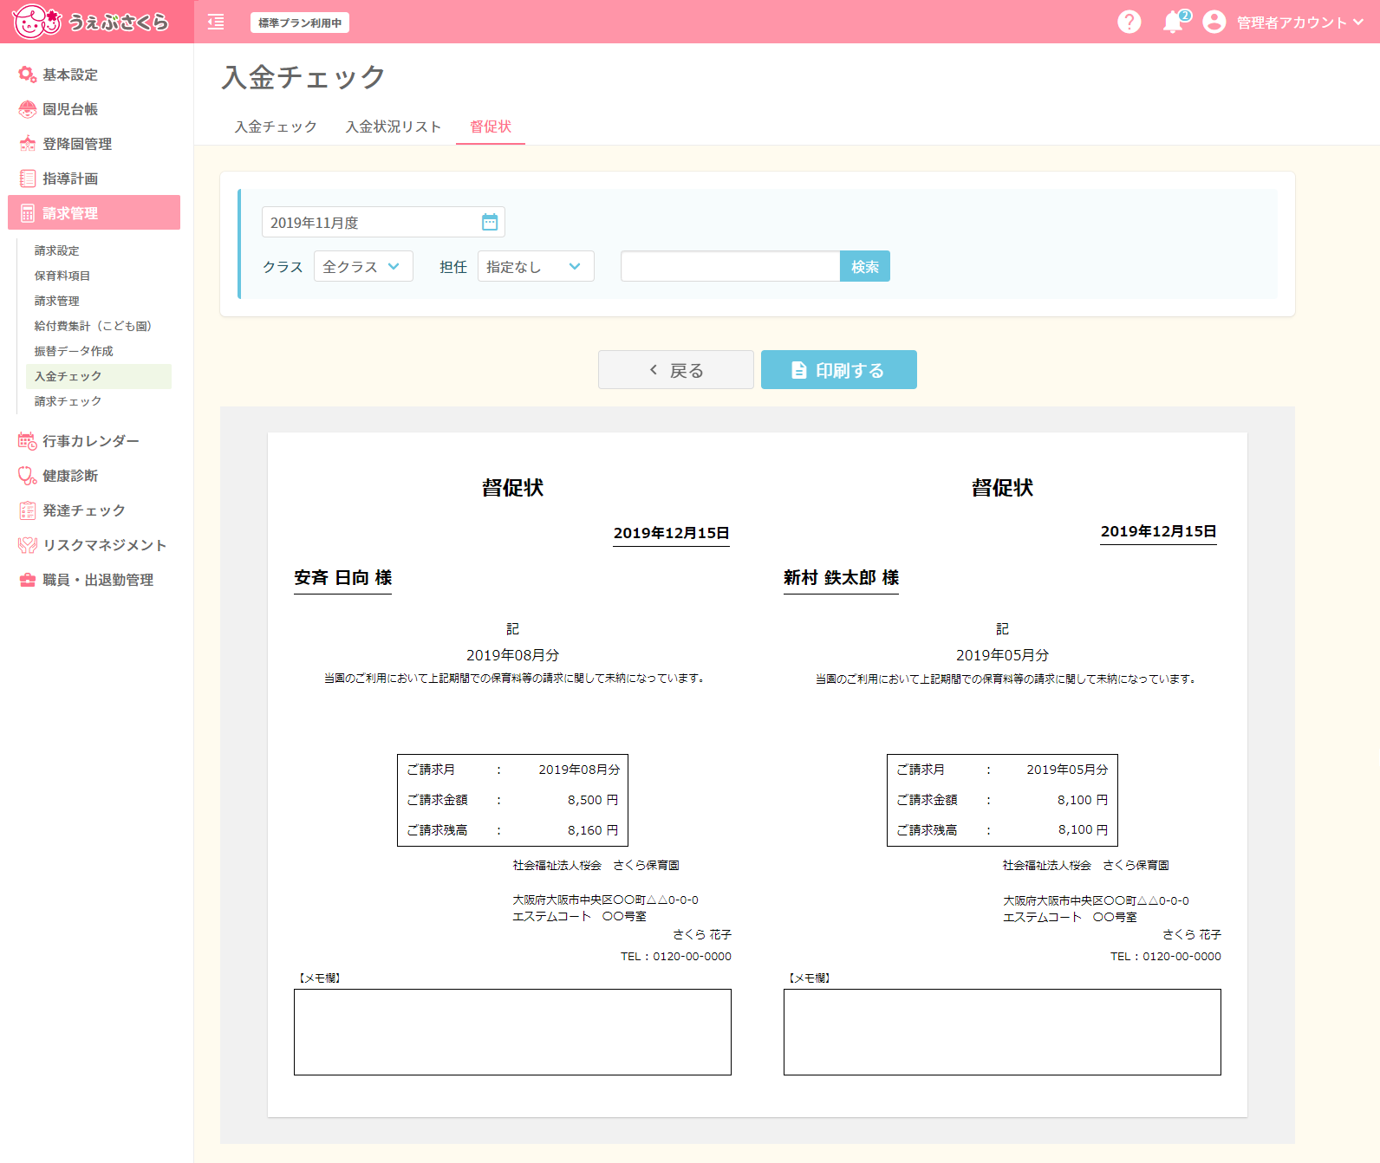Click the 健康診断 stethoscope icon
The image size is (1380, 1163).
tap(28, 476)
